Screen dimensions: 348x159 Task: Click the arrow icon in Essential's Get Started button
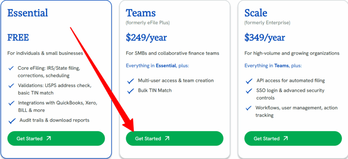(48, 138)
